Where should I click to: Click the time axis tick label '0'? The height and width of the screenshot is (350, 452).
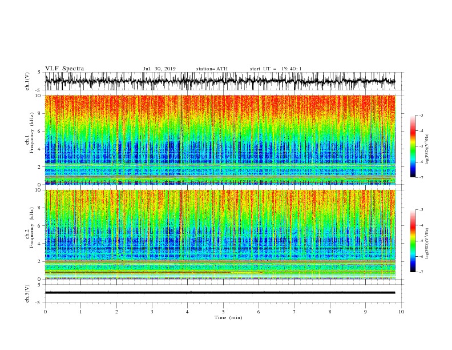click(x=45, y=312)
